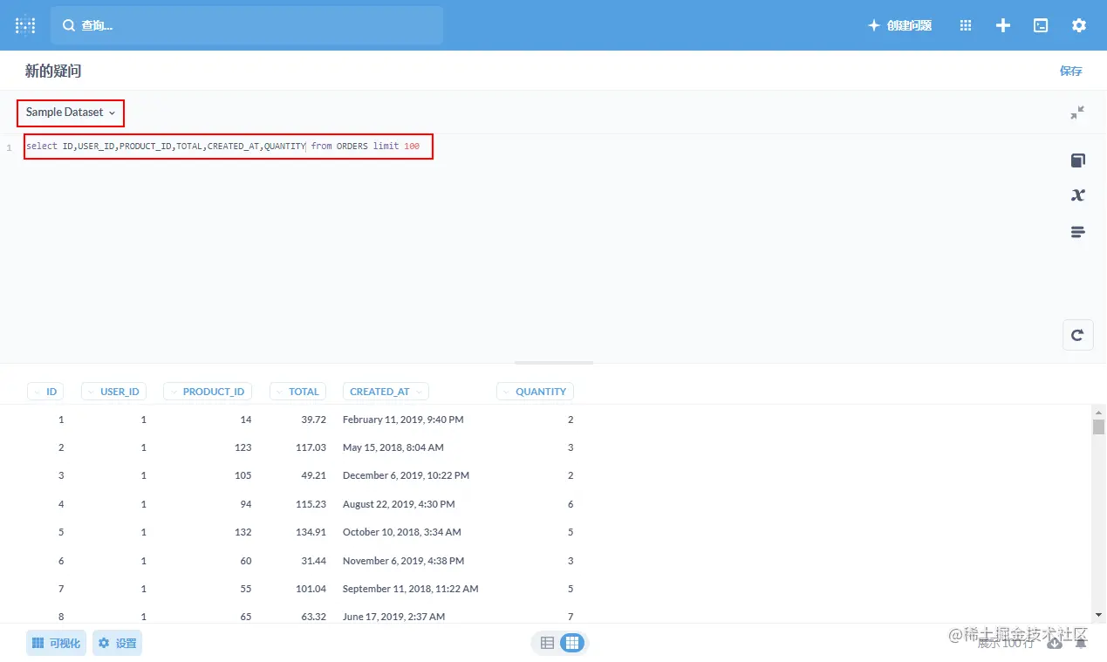Image resolution: width=1107 pixels, height=662 pixels.
Task: Click the alert bell icon at bottom right
Action: tap(1081, 643)
